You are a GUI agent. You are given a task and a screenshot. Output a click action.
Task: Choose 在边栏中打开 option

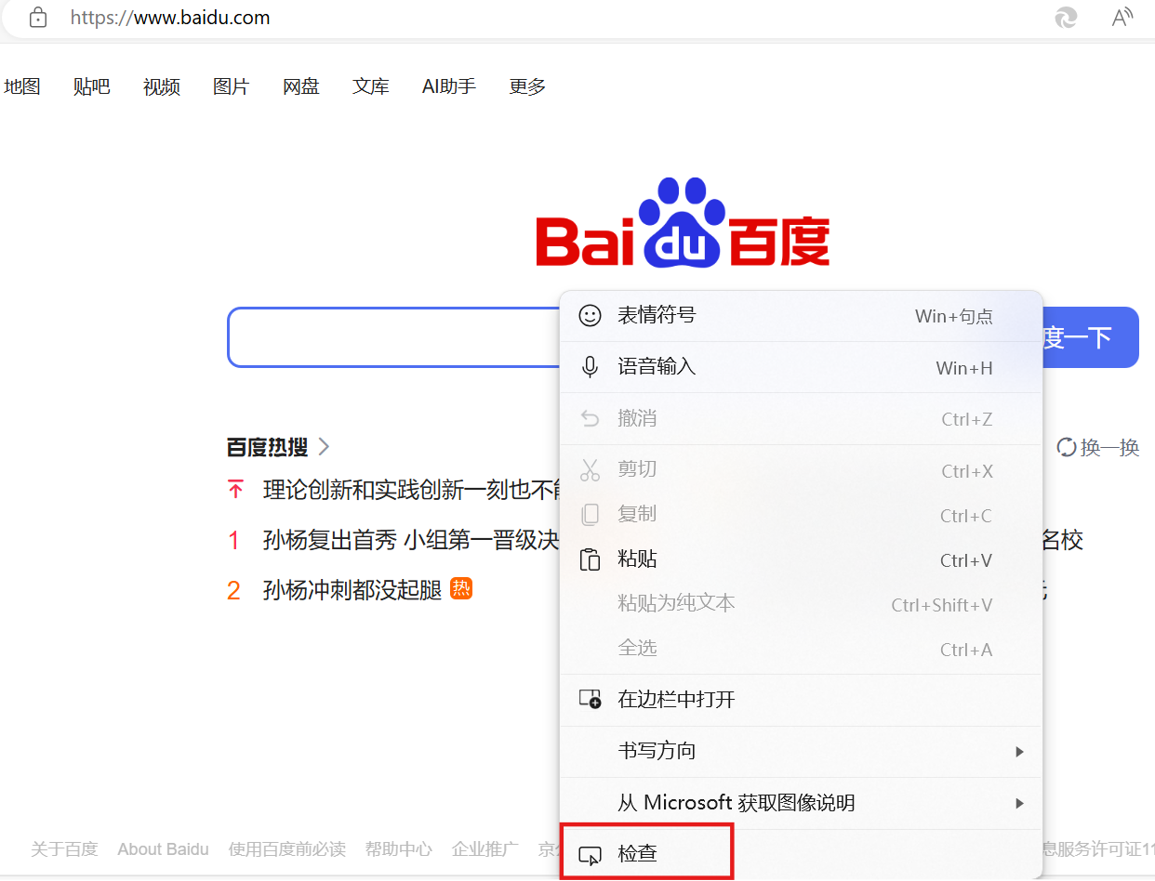coord(801,699)
